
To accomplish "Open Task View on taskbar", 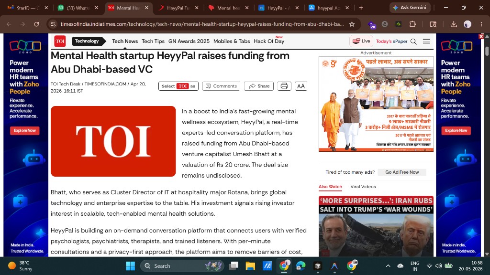I will (234, 266).
